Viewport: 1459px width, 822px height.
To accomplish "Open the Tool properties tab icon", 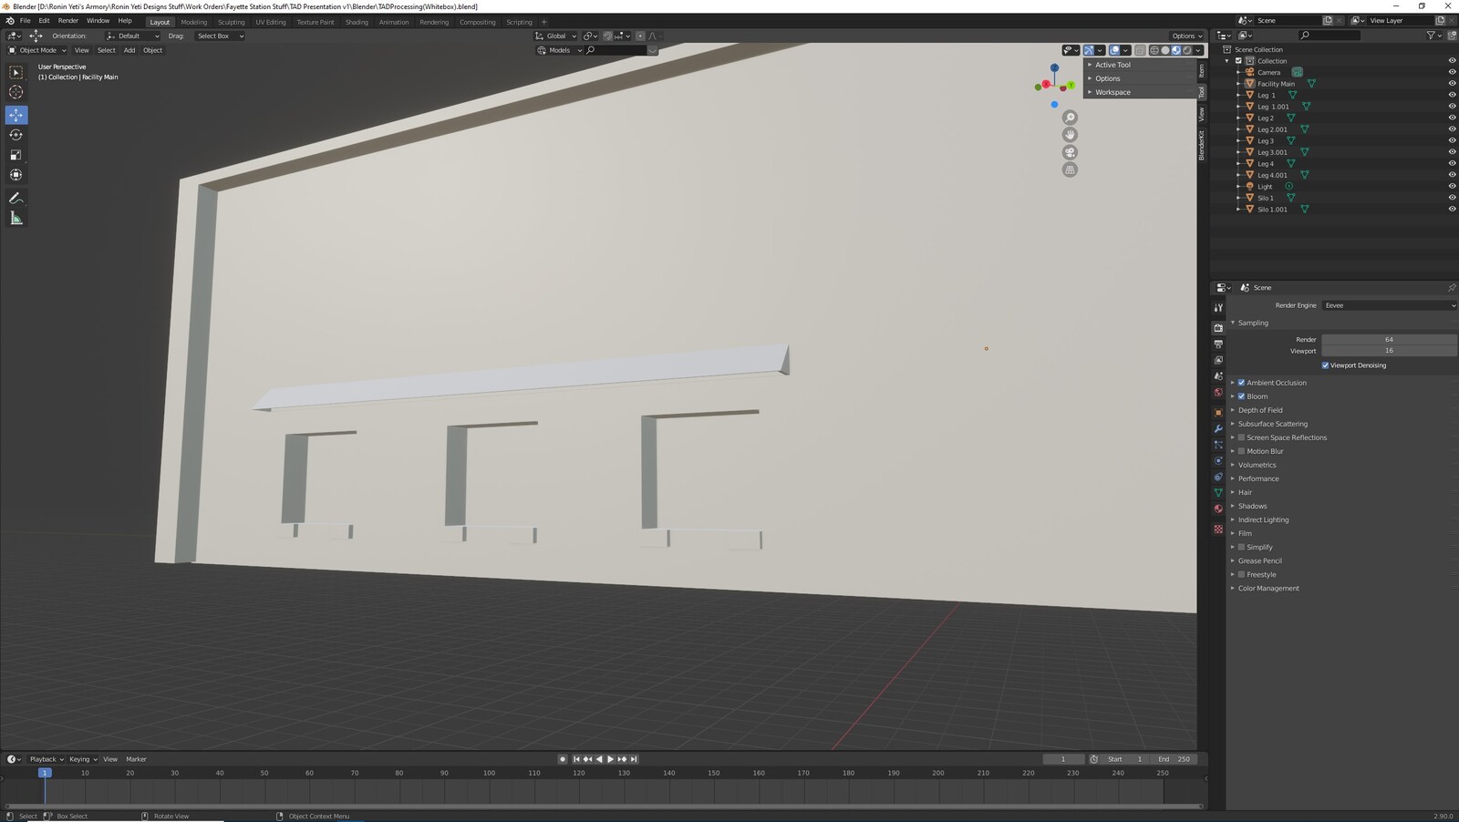I will [1218, 308].
